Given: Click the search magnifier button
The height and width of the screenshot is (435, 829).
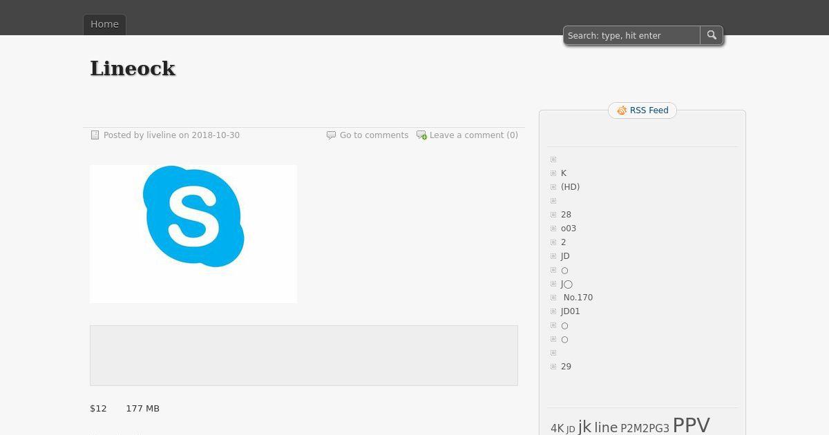Looking at the screenshot, I should [x=712, y=35].
